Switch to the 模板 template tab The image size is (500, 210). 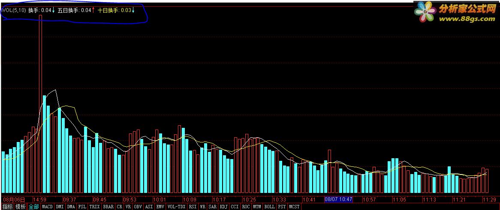pos(21,207)
